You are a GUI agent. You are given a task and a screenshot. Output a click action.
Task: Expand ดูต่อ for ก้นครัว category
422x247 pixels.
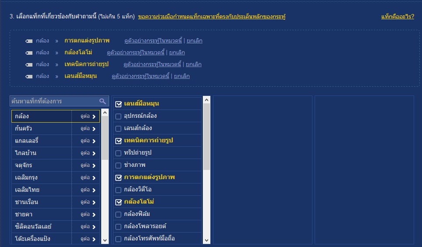tap(88, 129)
